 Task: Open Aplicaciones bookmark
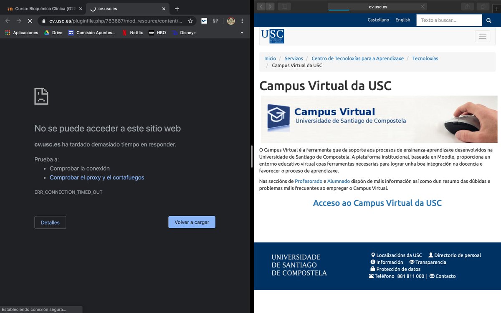(x=22, y=33)
